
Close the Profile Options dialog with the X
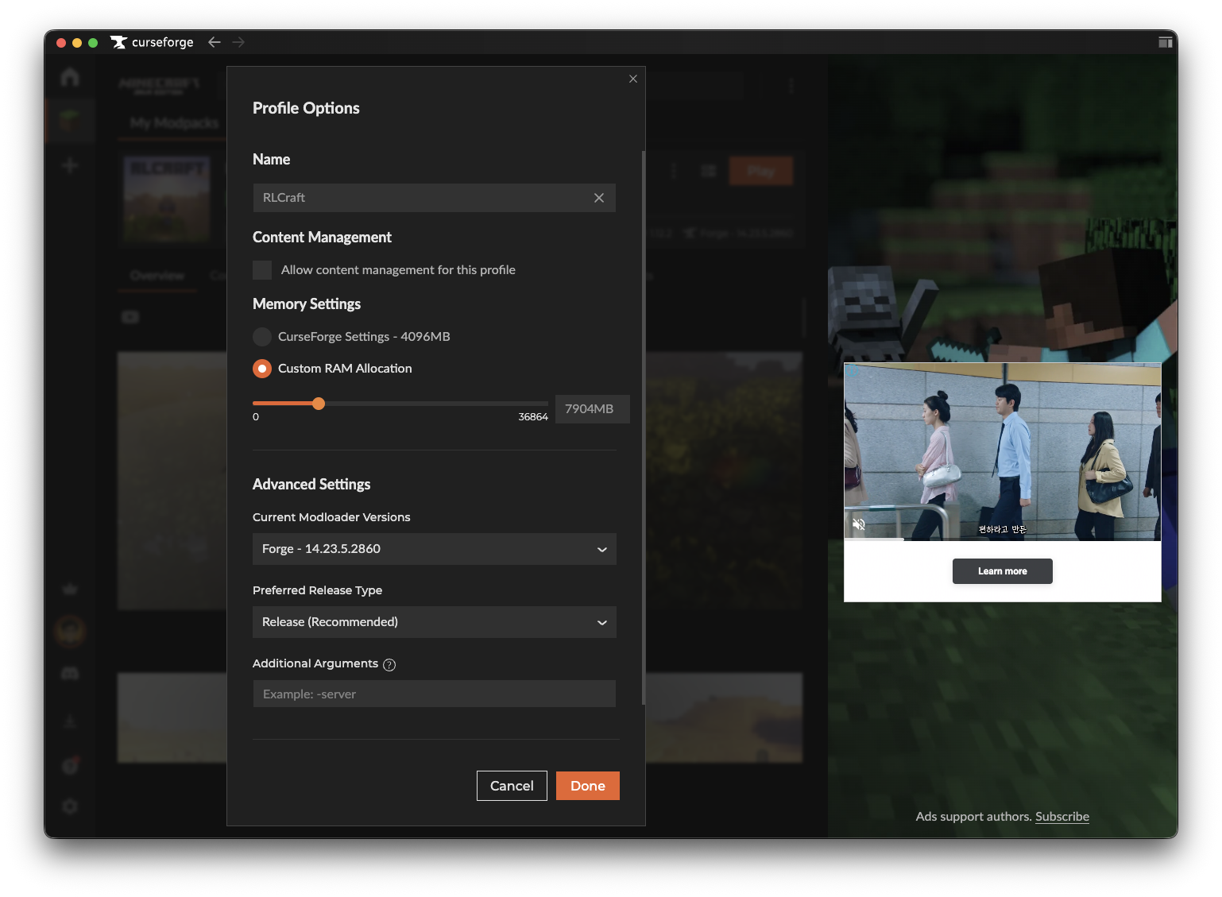tap(633, 79)
